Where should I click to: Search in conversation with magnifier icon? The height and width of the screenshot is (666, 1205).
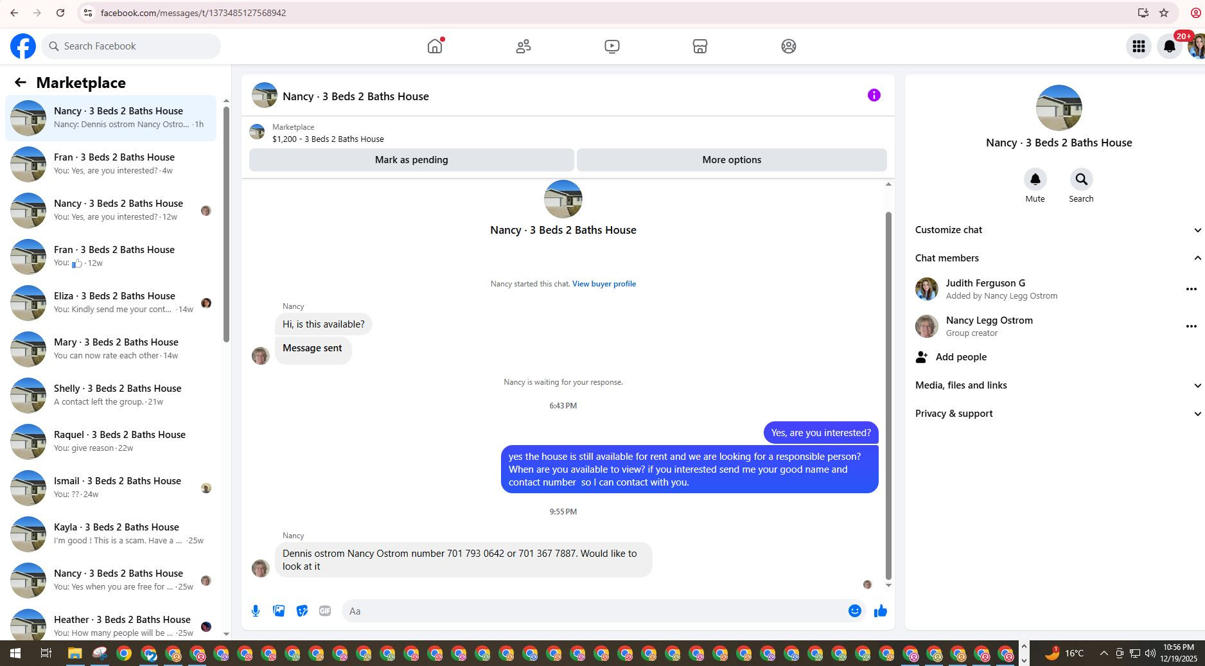point(1081,179)
